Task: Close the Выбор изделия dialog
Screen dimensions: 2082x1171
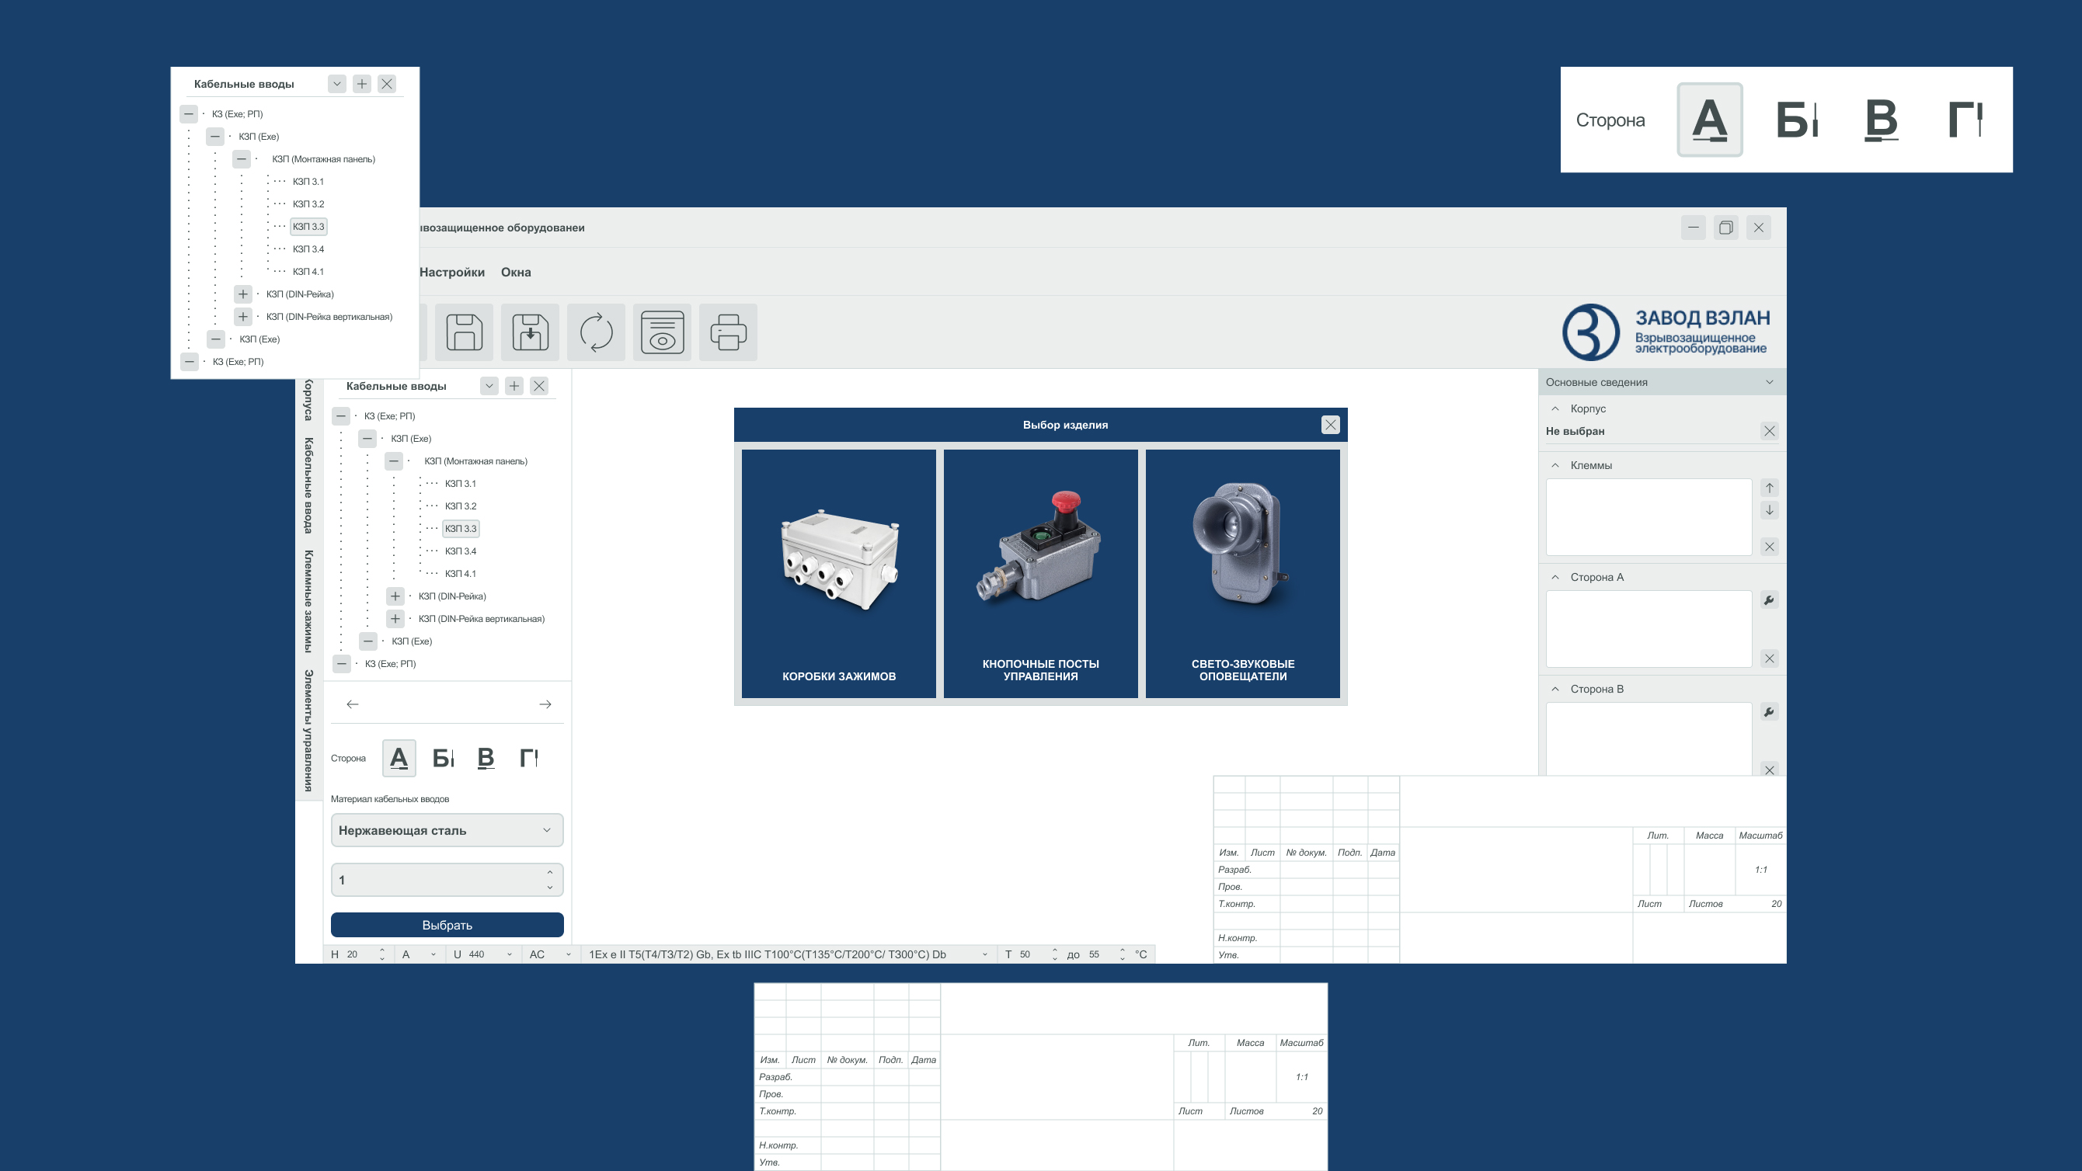Action: point(1330,425)
